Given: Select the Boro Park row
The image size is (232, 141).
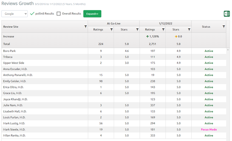Looking at the screenshot, I should tap(114, 51).
